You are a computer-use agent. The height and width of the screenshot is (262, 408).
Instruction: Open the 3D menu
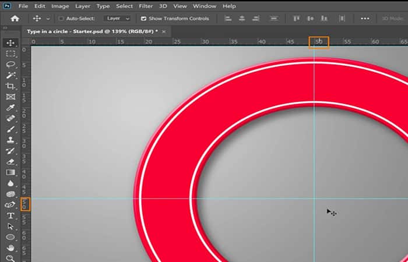(x=163, y=6)
